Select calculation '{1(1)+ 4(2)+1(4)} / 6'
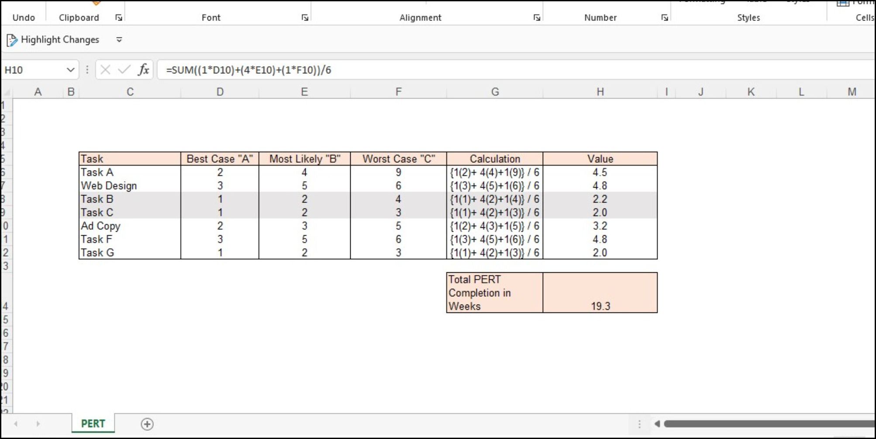876x439 pixels. [x=495, y=199]
